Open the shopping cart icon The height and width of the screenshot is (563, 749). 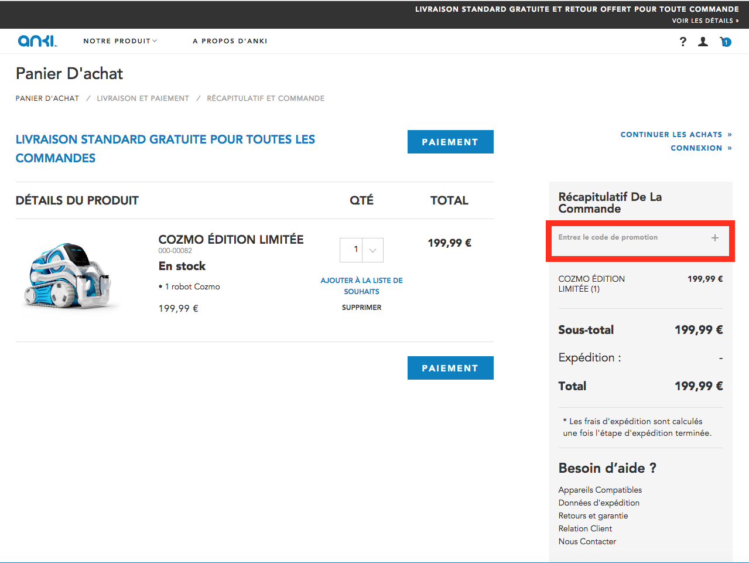click(x=726, y=42)
